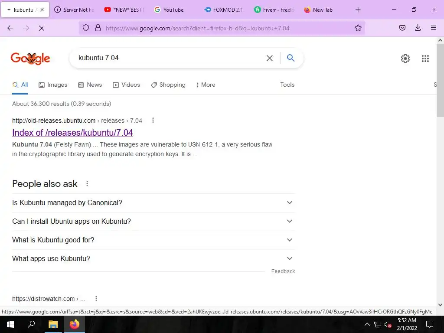Open the Firefox downloads arrow
The height and width of the screenshot is (333, 444).
[418, 28]
